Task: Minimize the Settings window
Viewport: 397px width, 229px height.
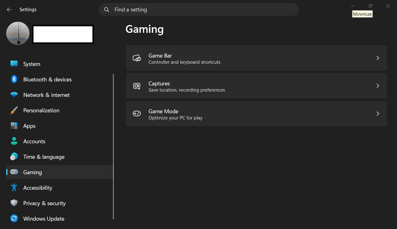Action: coord(353,6)
